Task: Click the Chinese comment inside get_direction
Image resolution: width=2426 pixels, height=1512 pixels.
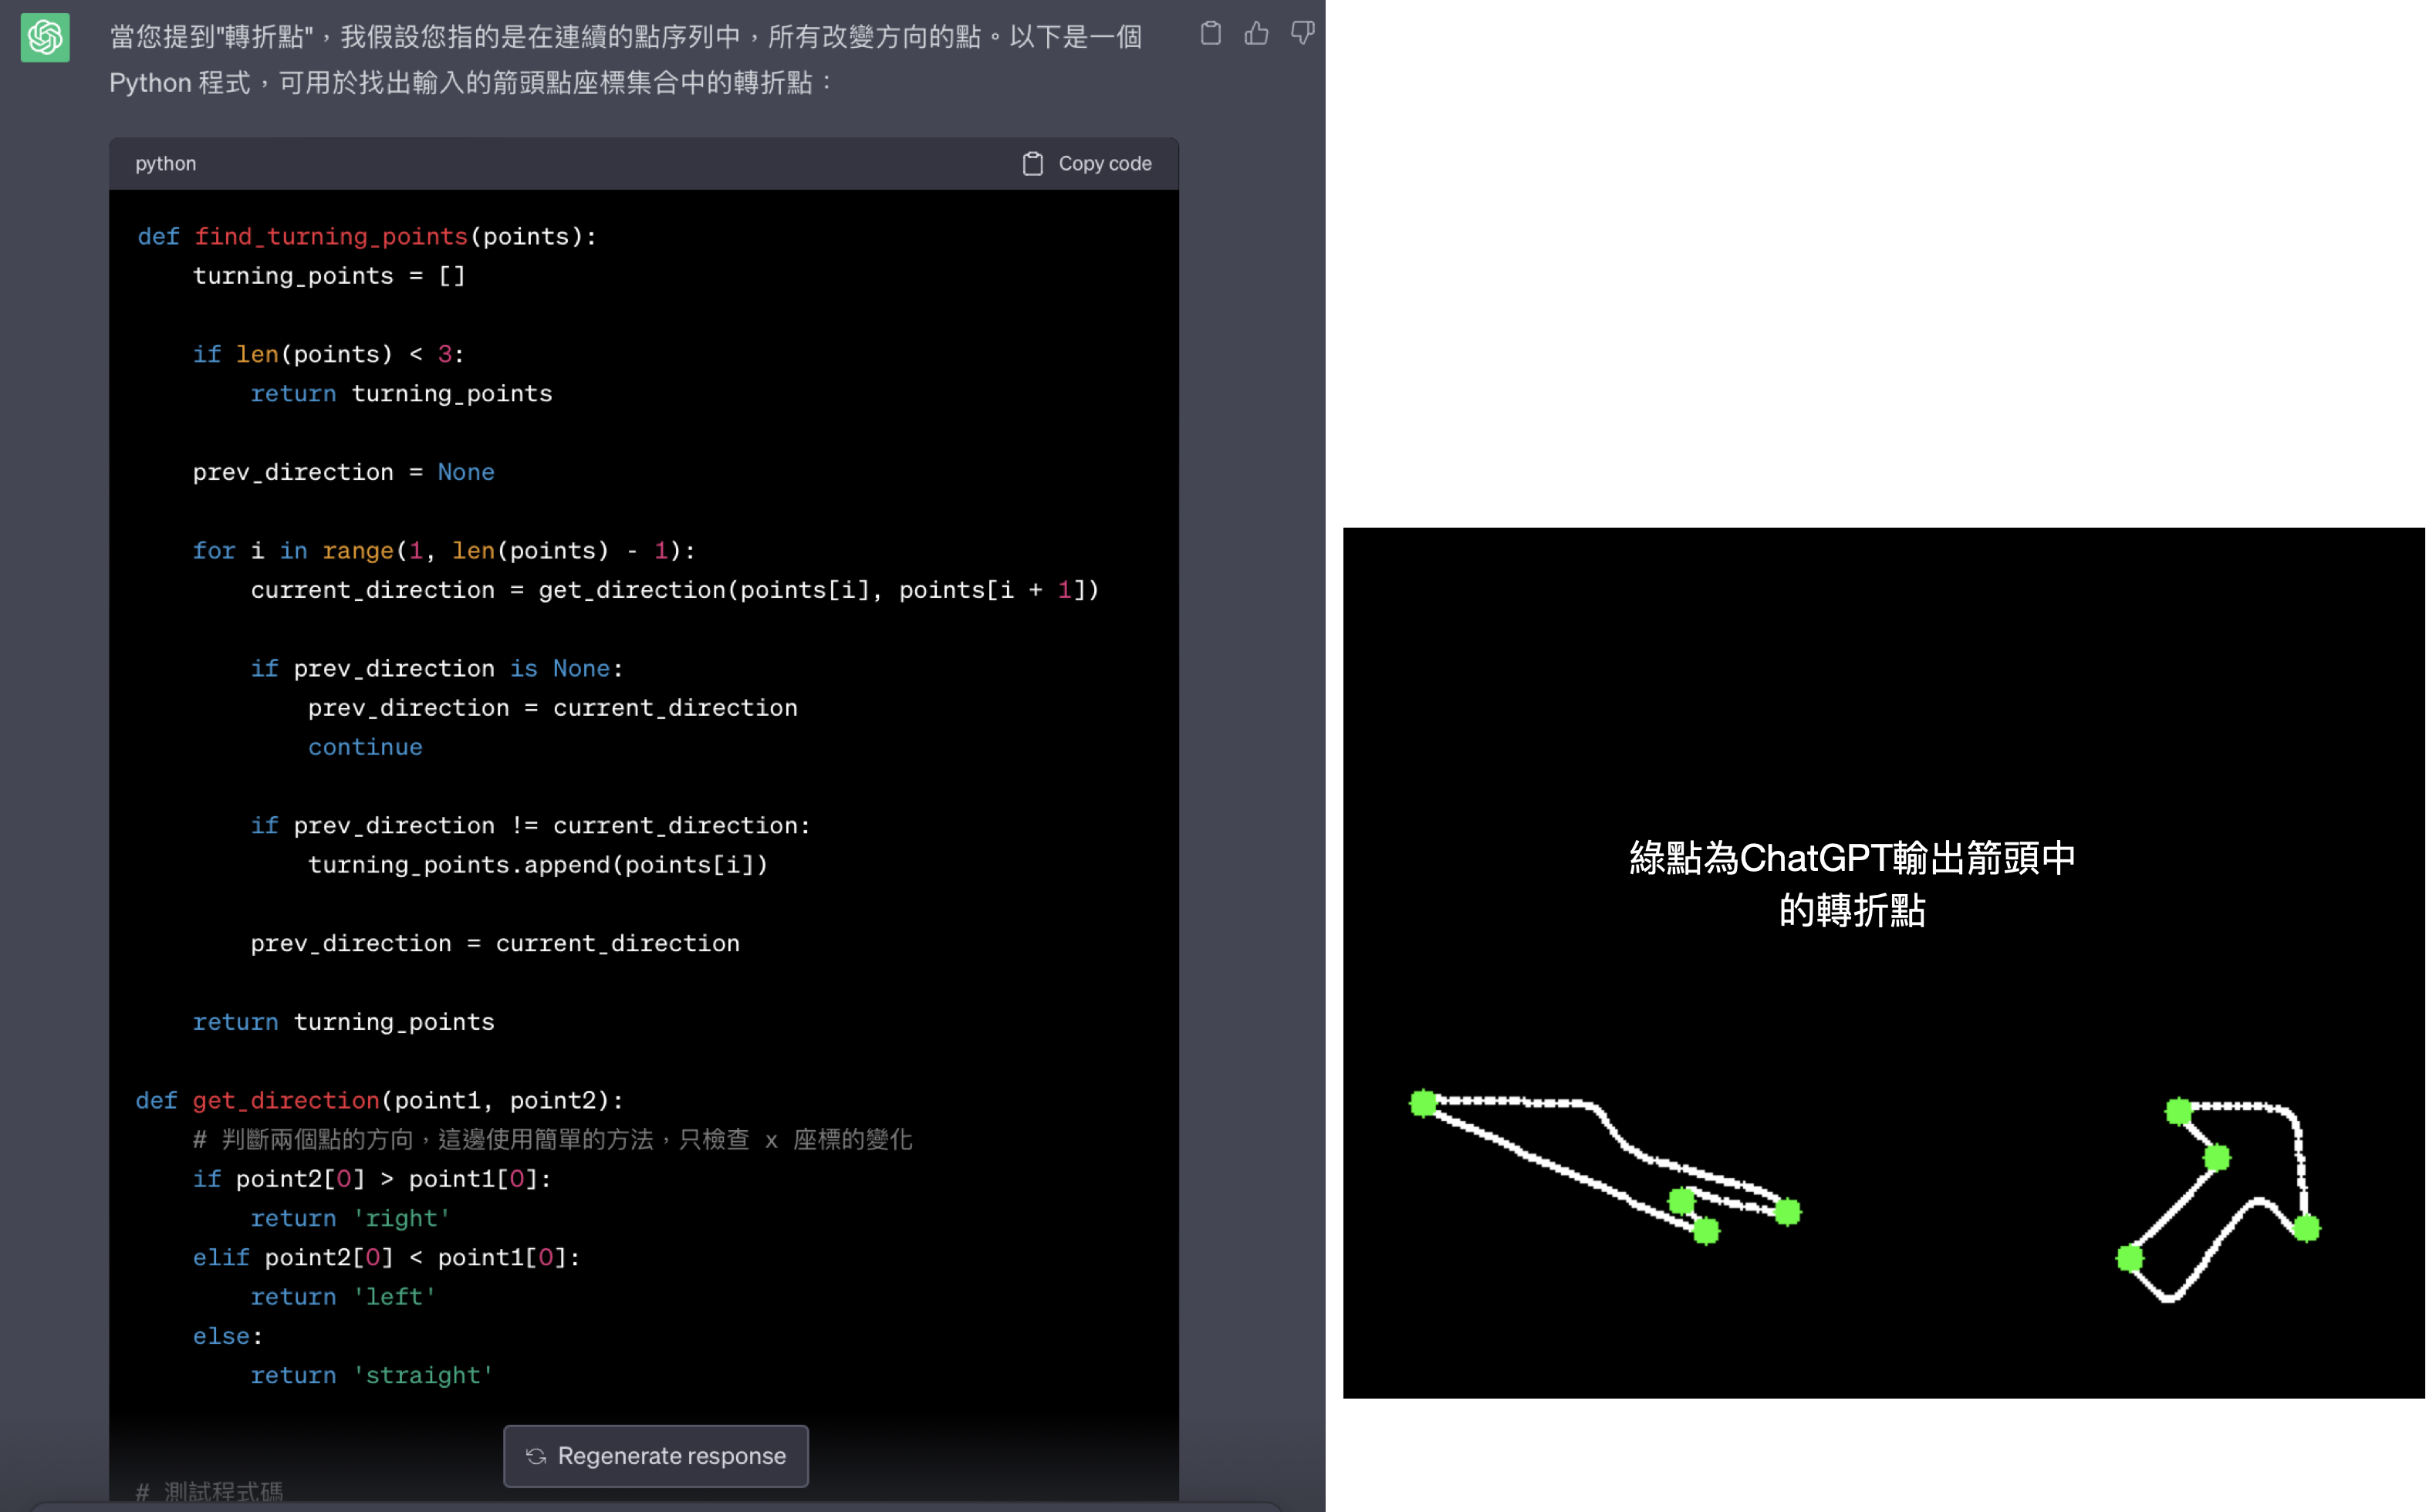Action: (x=552, y=1140)
